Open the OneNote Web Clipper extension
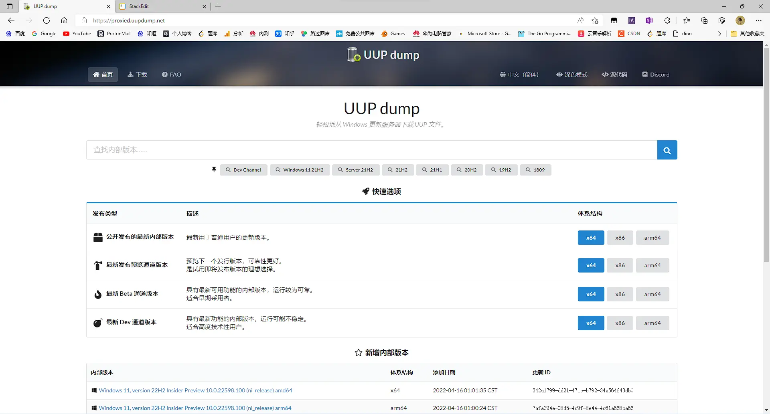Screen dimensions: 770x414 pyautogui.click(x=649, y=20)
